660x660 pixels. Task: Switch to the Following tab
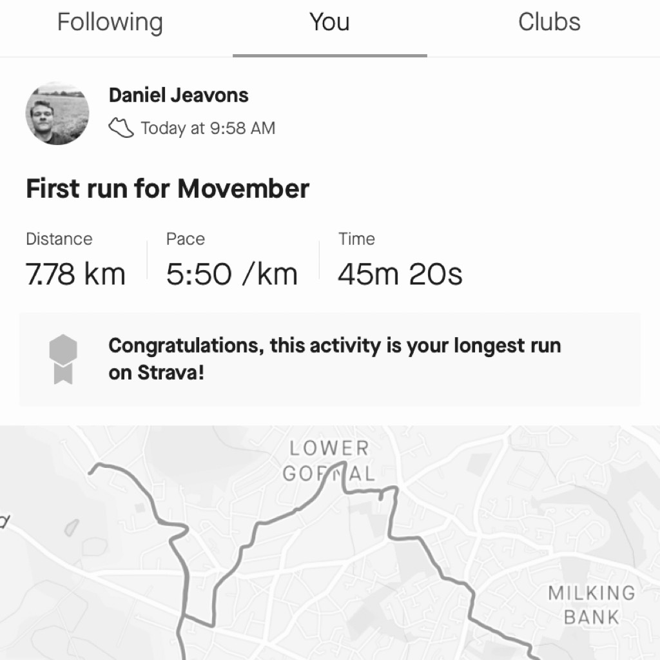point(110,23)
